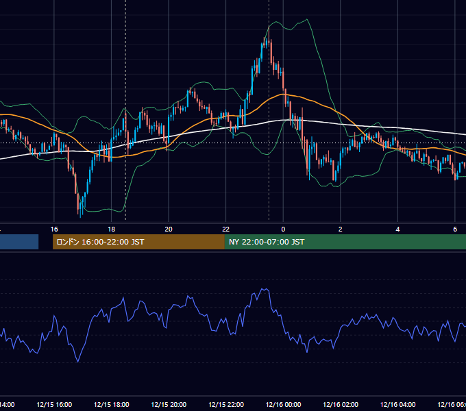
Task: Click the ロンドン 16:00-22:00 JST session bar
Action: [x=138, y=242]
